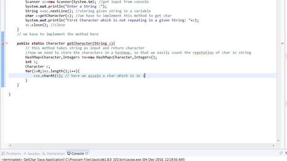
Task: Open the Problems tab
Action: 11,153
